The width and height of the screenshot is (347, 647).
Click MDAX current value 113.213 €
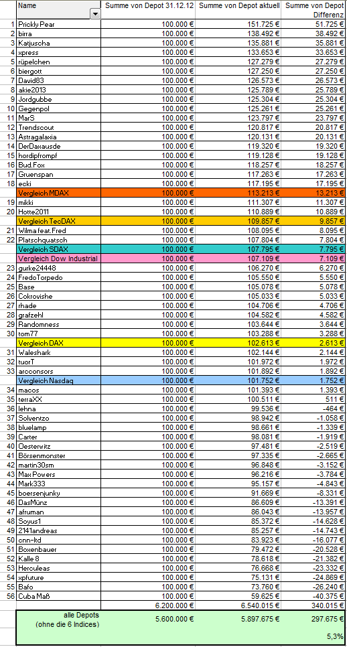(238, 193)
